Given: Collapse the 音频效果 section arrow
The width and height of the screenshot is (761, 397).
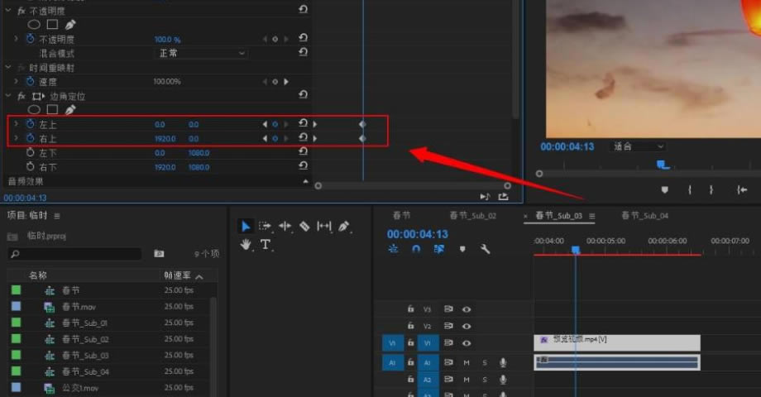Looking at the screenshot, I should tap(305, 181).
